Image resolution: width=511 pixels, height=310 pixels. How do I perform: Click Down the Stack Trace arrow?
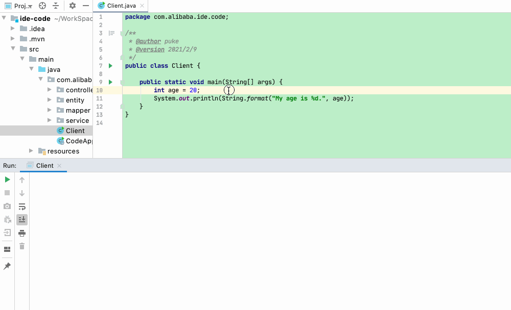pyautogui.click(x=22, y=193)
